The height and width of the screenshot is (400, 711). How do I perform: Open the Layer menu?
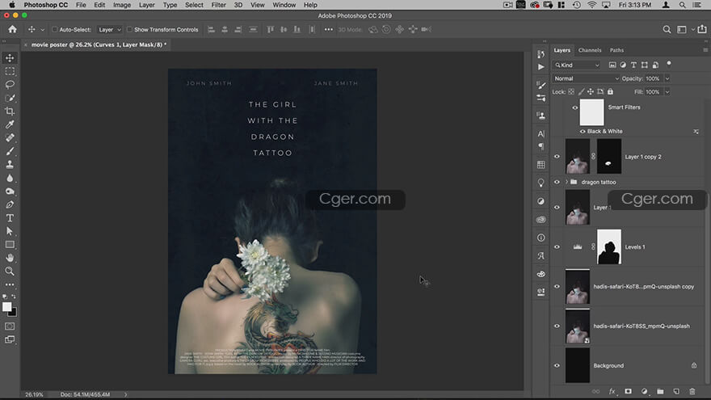click(x=146, y=5)
